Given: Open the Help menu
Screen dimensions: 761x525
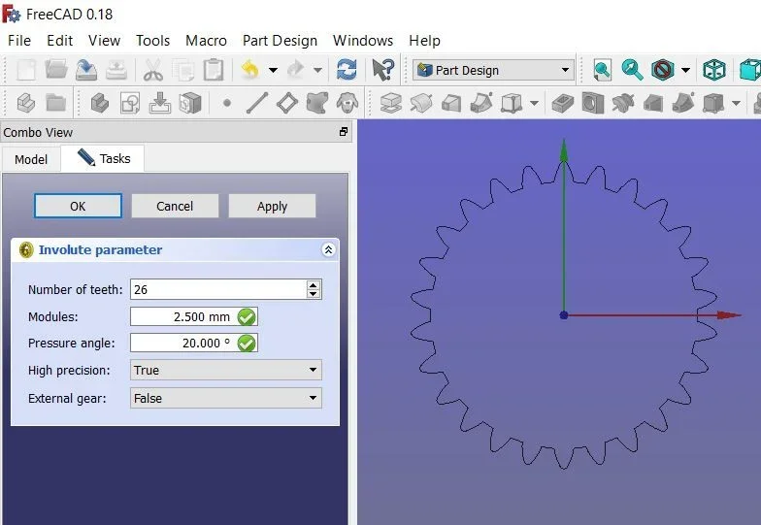Looking at the screenshot, I should coord(425,41).
